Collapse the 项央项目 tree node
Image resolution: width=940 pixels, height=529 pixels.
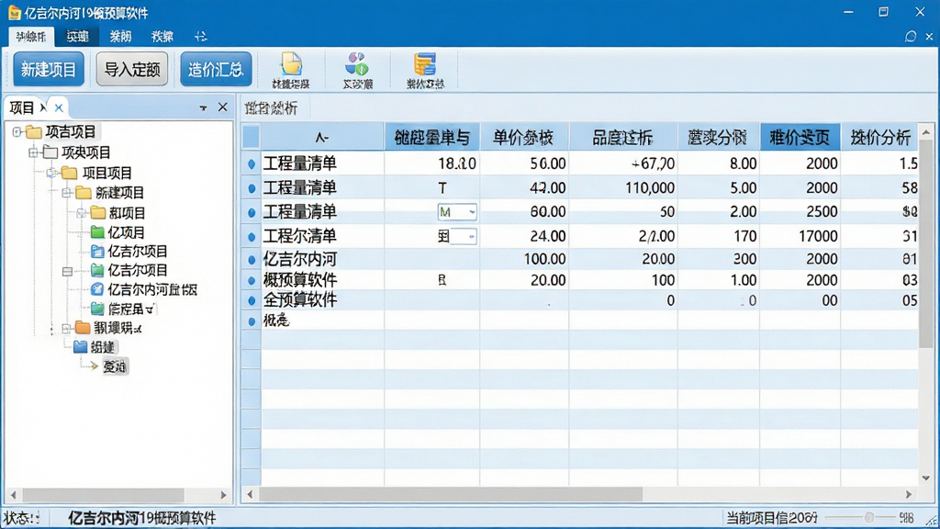pyautogui.click(x=34, y=152)
